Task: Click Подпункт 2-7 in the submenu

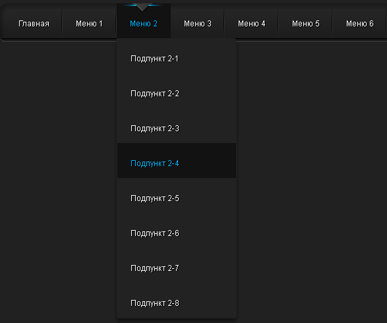Action: (177, 268)
